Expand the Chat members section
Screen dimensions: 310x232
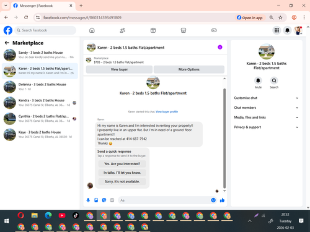pyautogui.click(x=266, y=108)
